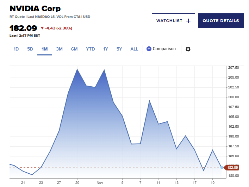Viewport: 249px width, 187px height.
Task: Show the 3M chart range
Action: click(59, 49)
